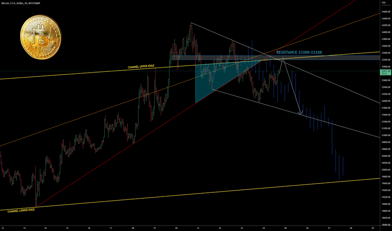This screenshot has height=231, width=392.
Task: Select the CHANNEL UPPER EDGE text label
Action: [x=141, y=67]
